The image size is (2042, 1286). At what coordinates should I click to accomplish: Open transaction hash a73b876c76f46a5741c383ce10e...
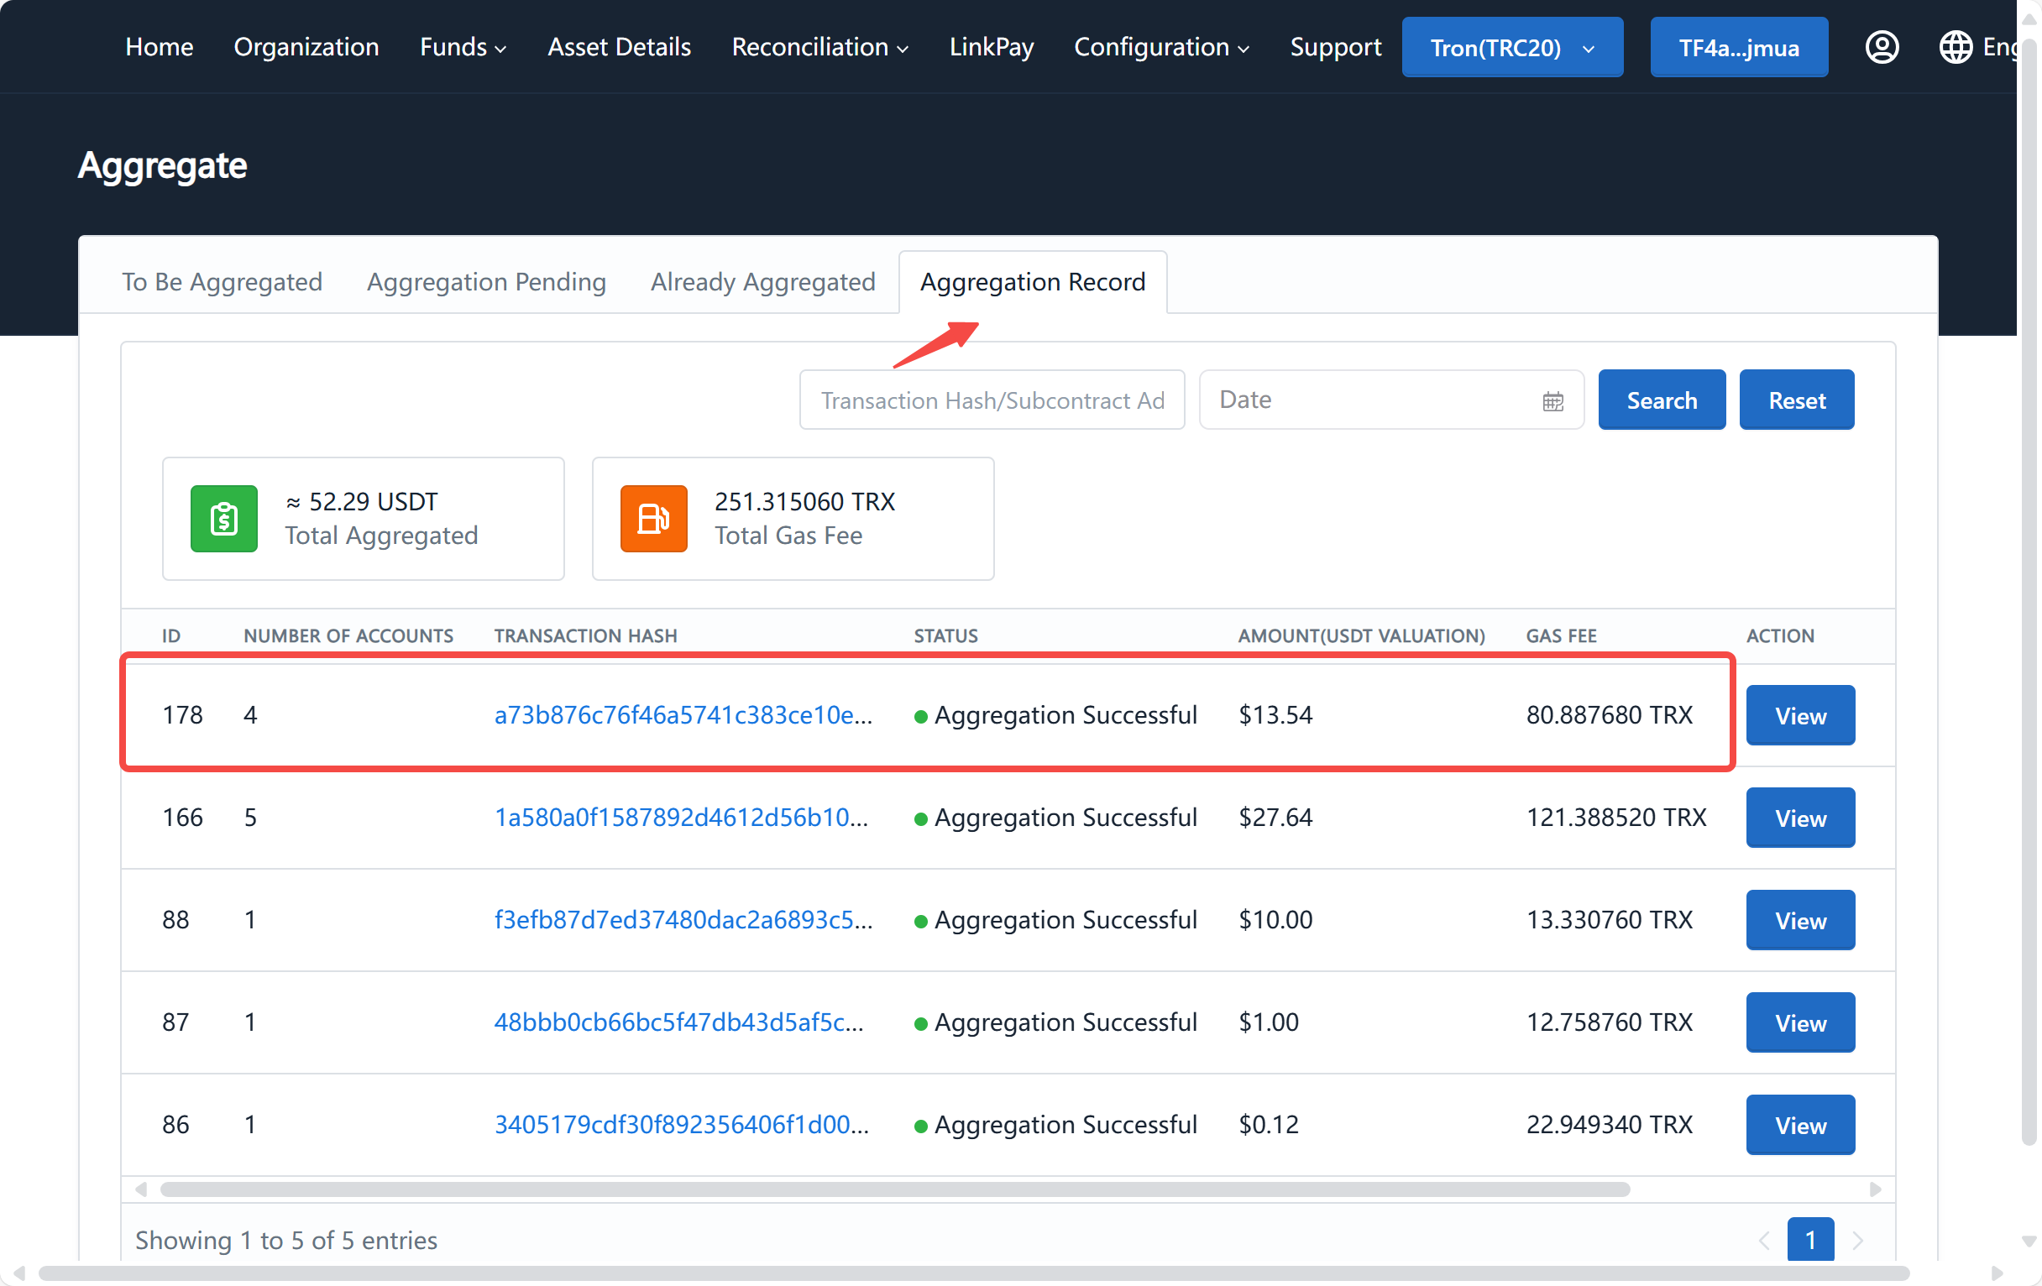[x=683, y=714]
